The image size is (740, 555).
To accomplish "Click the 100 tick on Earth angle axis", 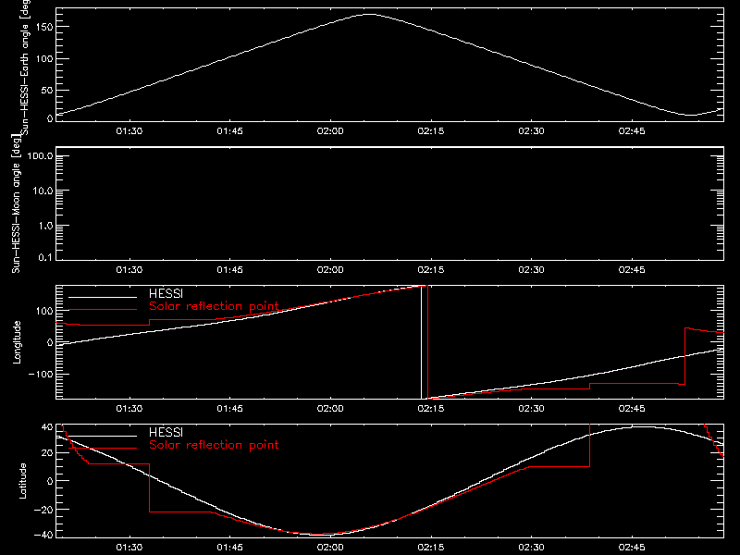I will [x=44, y=59].
